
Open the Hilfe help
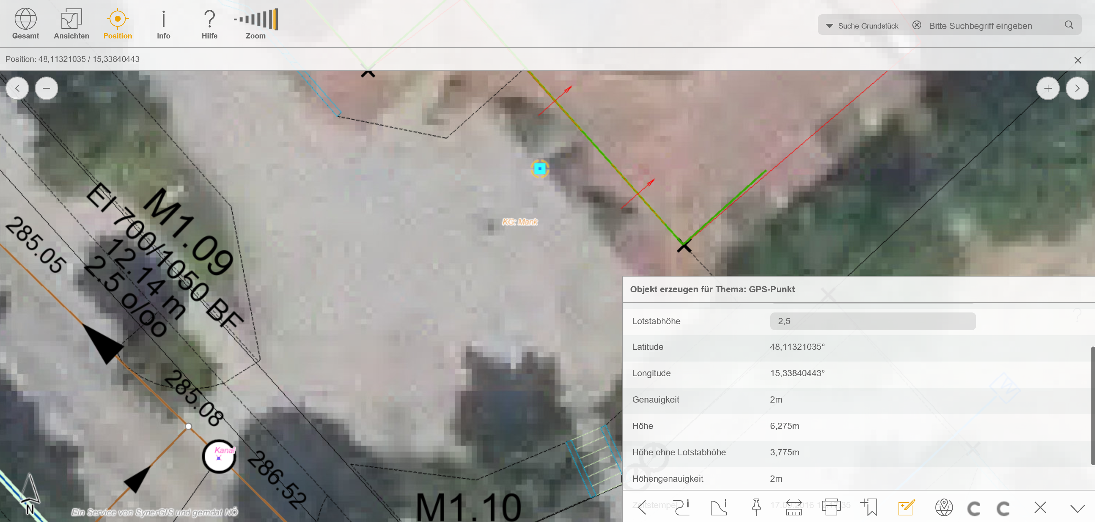(209, 23)
